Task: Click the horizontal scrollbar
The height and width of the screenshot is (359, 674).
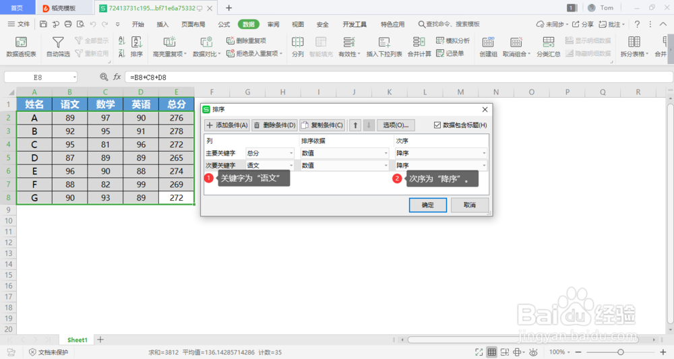Action: (523, 339)
